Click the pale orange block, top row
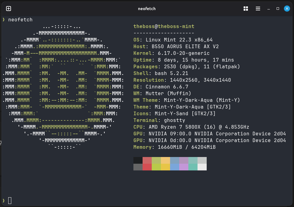 point(165,160)
